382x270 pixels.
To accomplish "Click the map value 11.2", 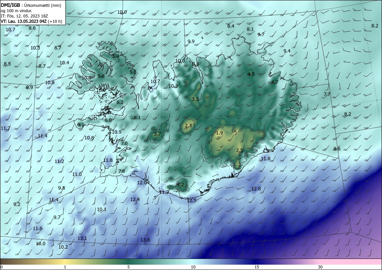I will click(59, 161).
